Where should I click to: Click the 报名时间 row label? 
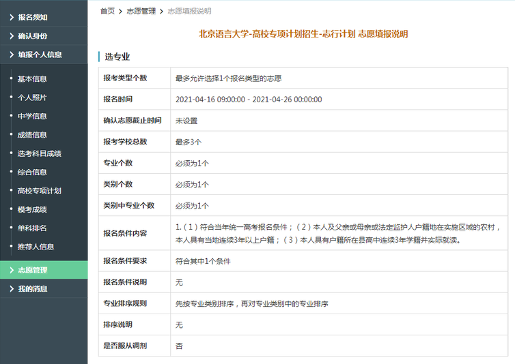pos(118,100)
